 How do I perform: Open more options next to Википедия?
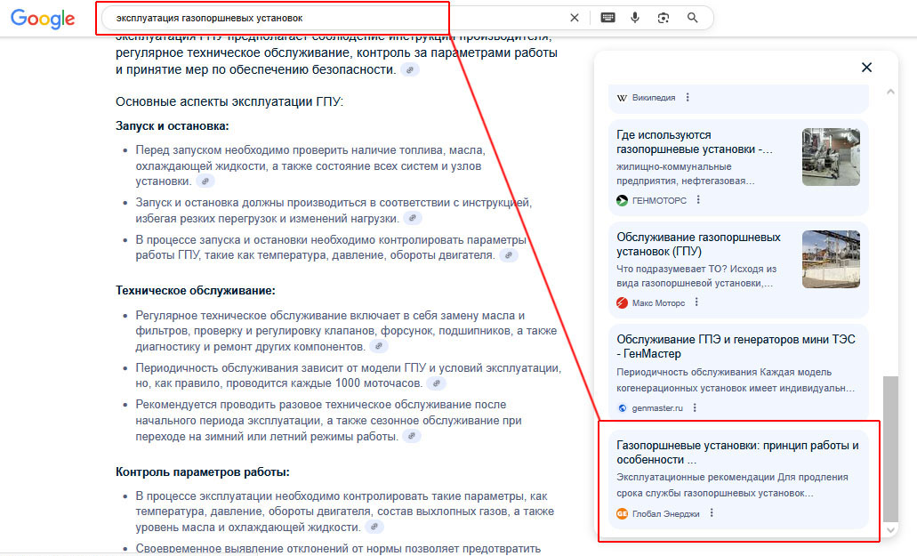(x=688, y=97)
